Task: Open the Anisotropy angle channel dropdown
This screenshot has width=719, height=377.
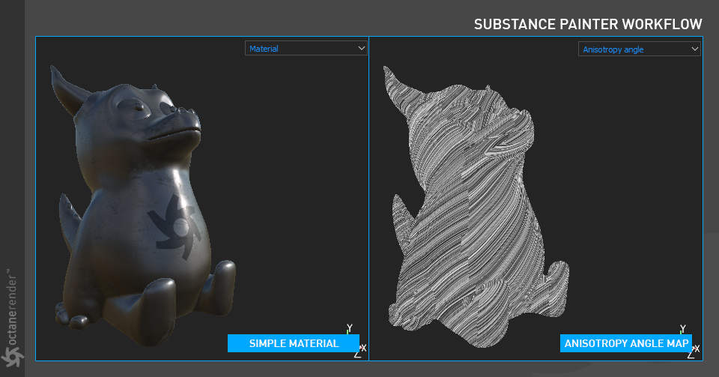Action: click(x=639, y=49)
